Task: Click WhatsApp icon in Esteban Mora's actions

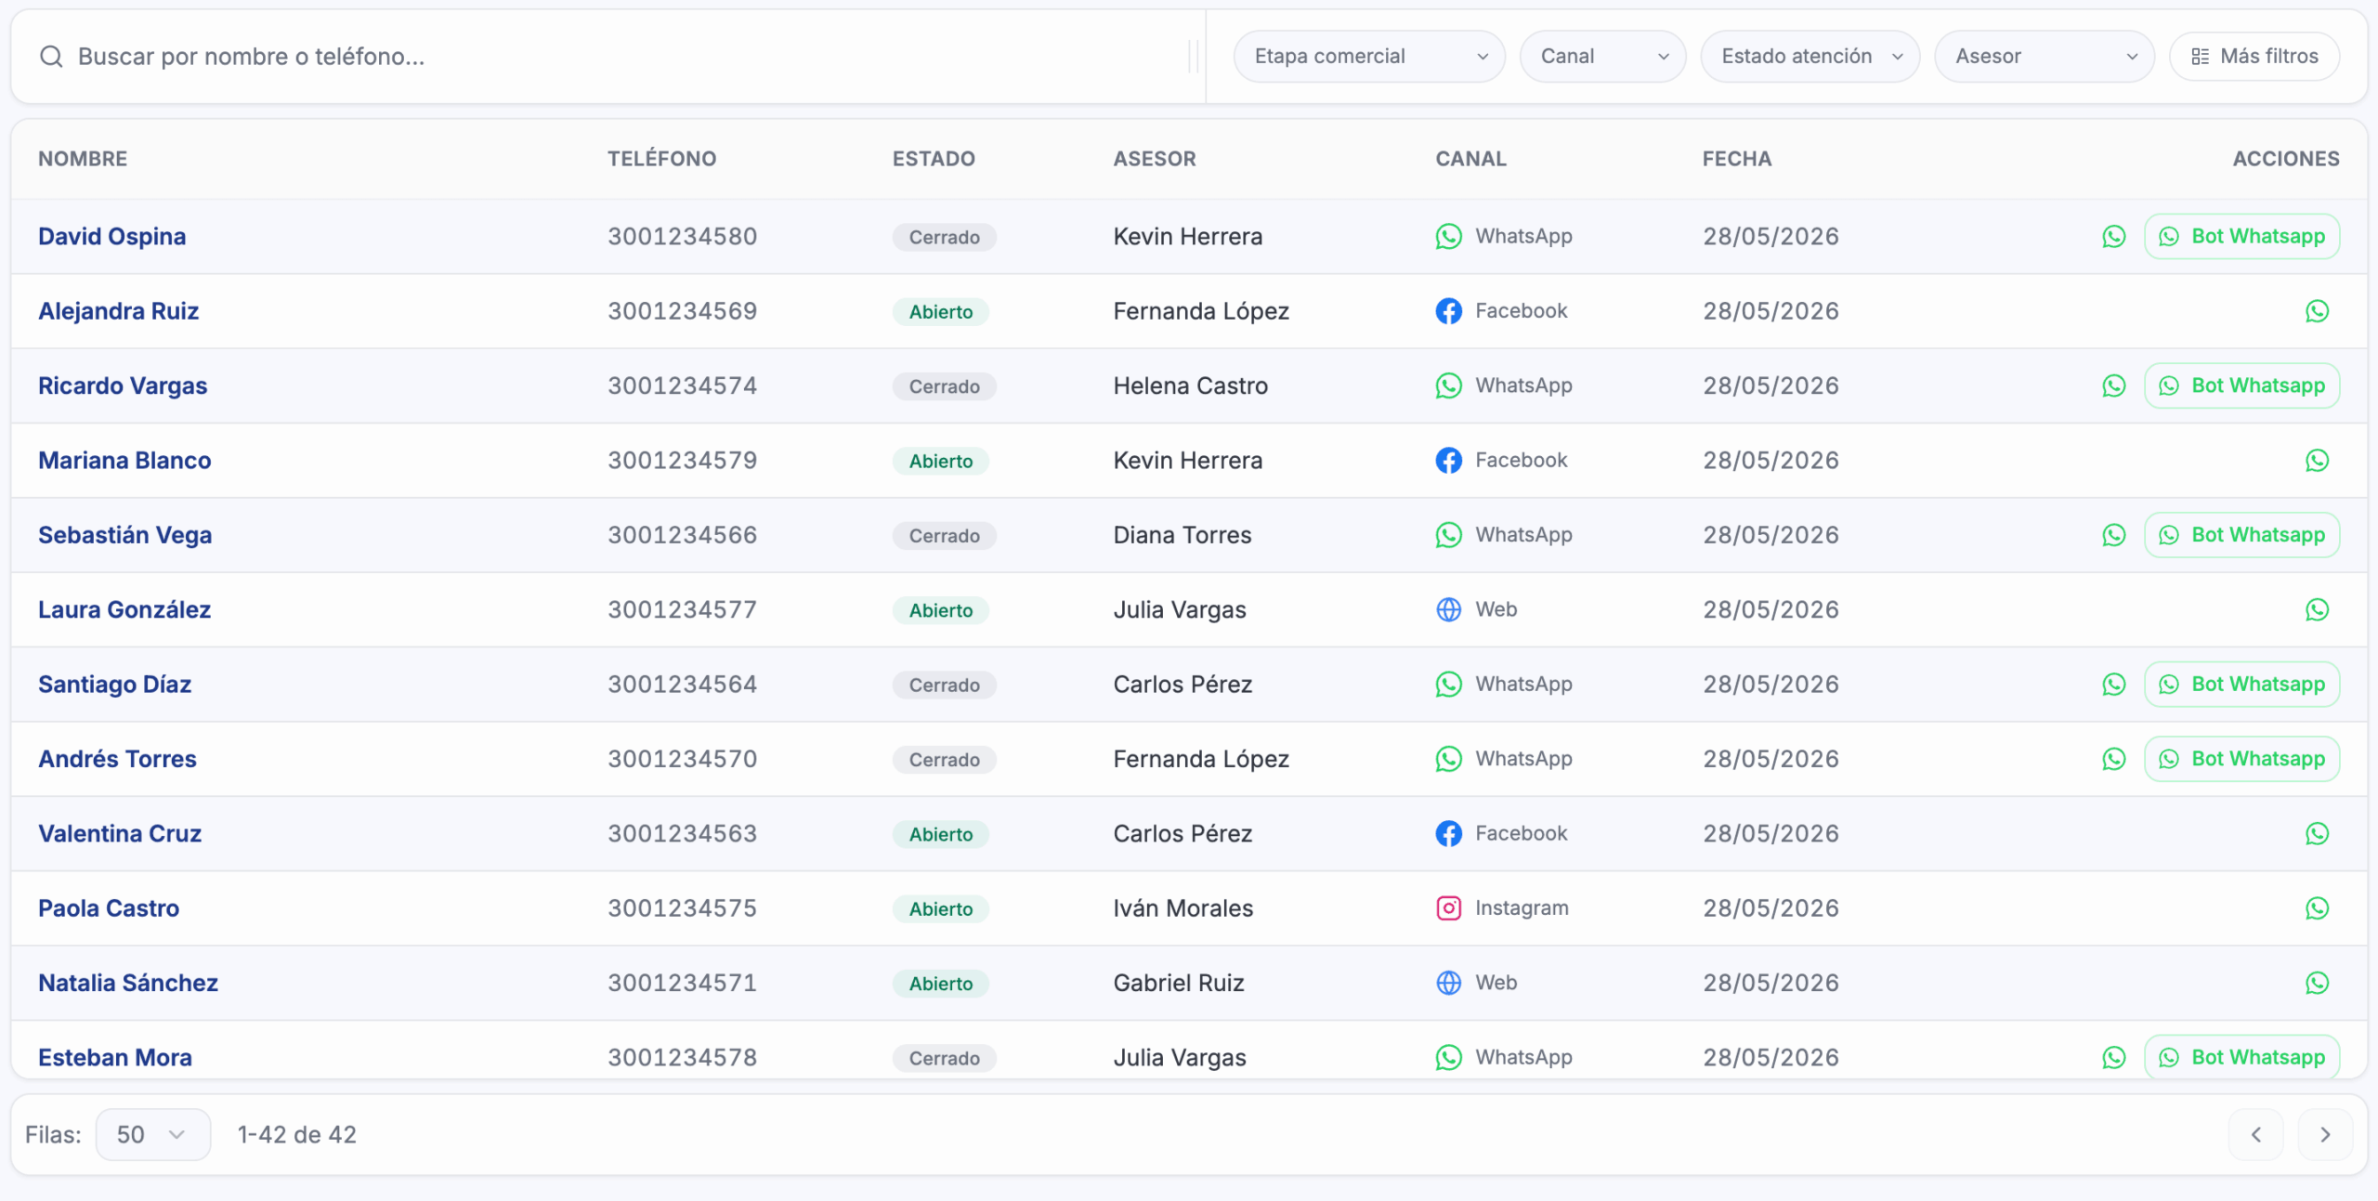Action: pyautogui.click(x=2113, y=1058)
